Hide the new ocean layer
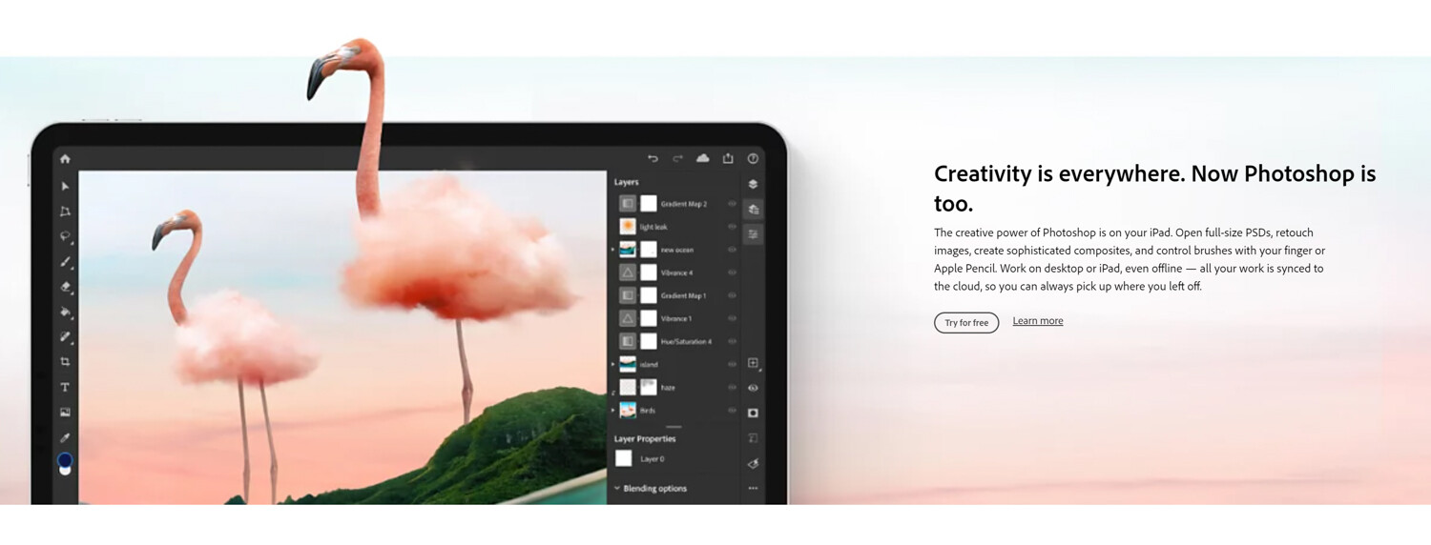 pyautogui.click(x=732, y=250)
